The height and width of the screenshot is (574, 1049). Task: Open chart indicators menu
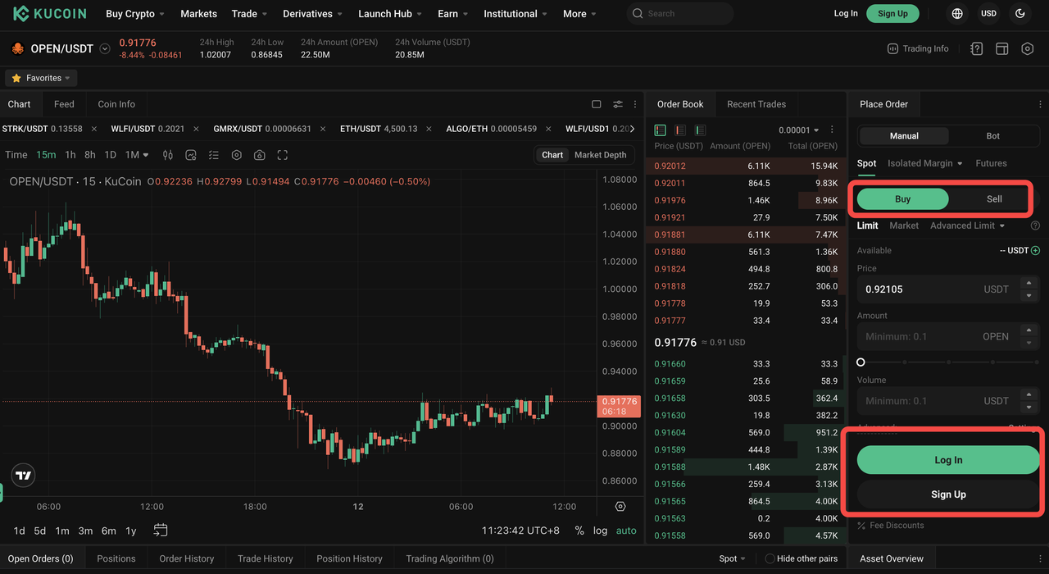coord(191,155)
